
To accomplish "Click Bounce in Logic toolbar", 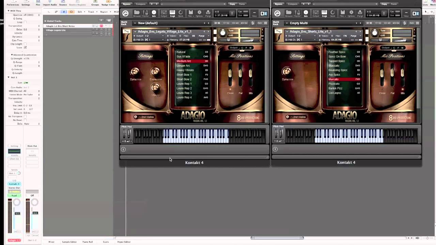I will click(63, 3).
